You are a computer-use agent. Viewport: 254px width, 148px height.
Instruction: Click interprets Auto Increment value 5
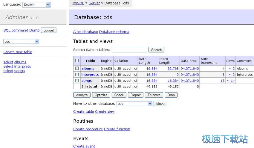point(224,75)
